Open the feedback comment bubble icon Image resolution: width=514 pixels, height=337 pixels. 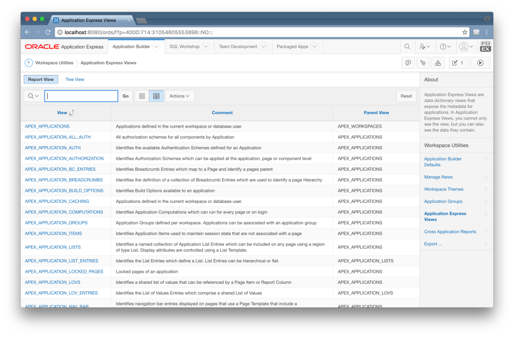408,63
